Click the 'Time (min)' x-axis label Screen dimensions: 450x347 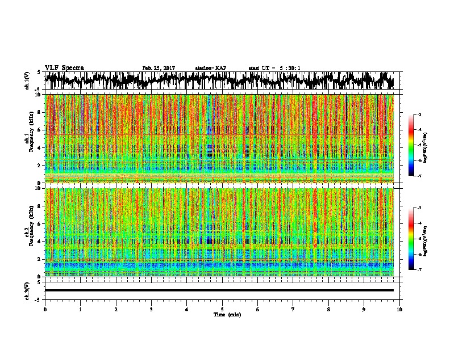point(227,315)
